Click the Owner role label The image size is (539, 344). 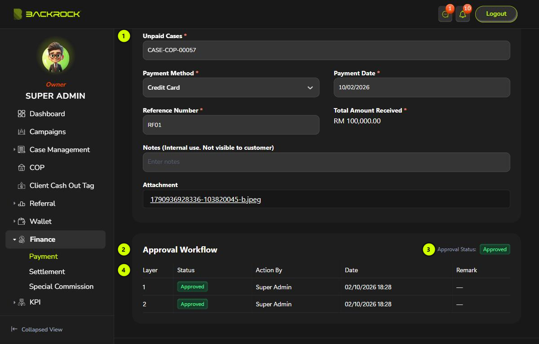click(56, 84)
